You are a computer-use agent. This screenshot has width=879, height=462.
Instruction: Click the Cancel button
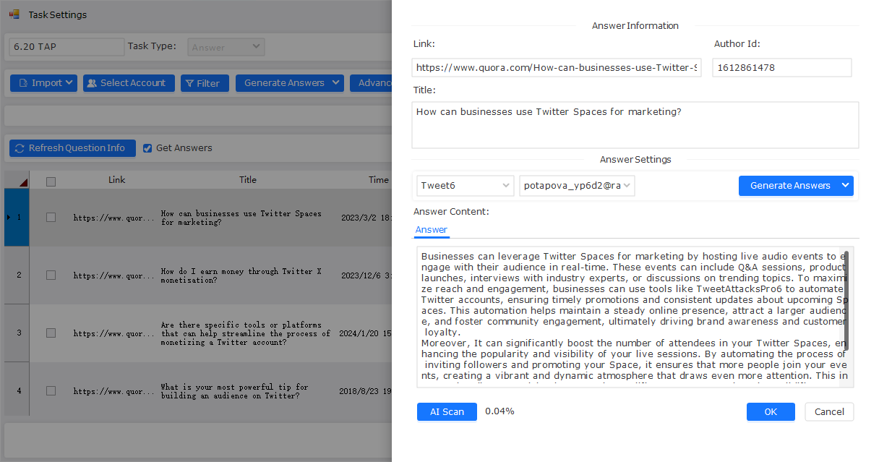pyautogui.click(x=829, y=411)
